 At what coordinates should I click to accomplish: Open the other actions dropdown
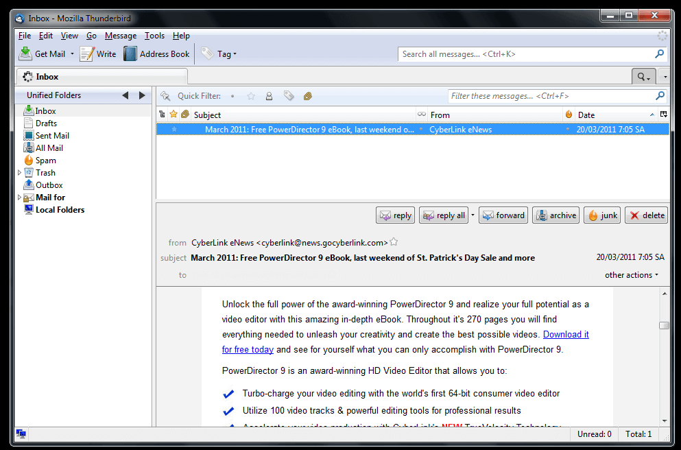632,275
